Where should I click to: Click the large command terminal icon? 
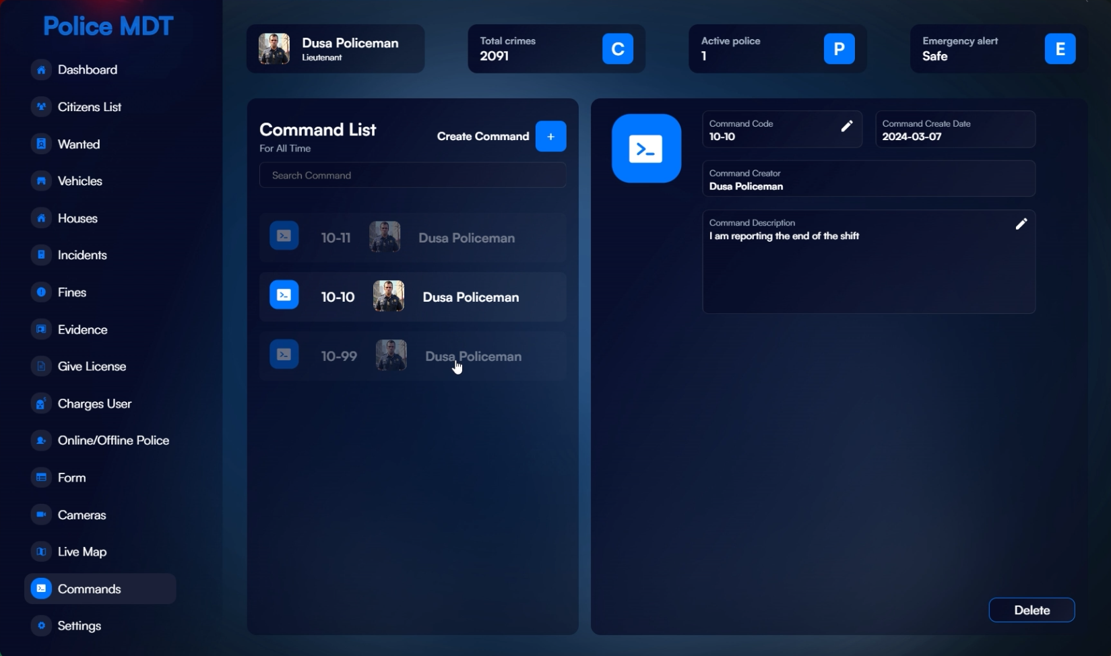(x=646, y=149)
